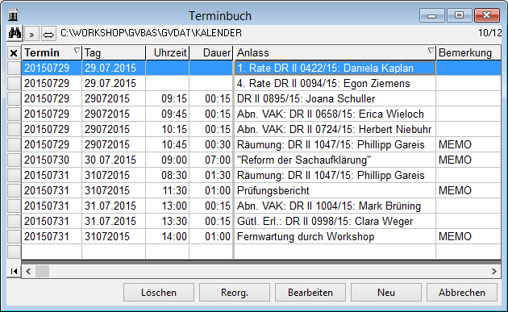Sort by the Anlass column header

335,53
